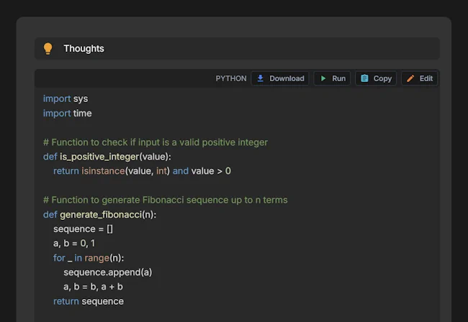Click 'def generate_fibonacci(n):' line

[99, 214]
